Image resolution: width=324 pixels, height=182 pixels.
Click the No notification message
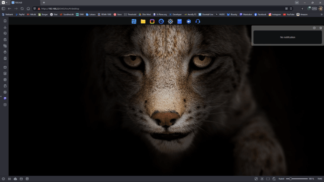click(x=288, y=37)
